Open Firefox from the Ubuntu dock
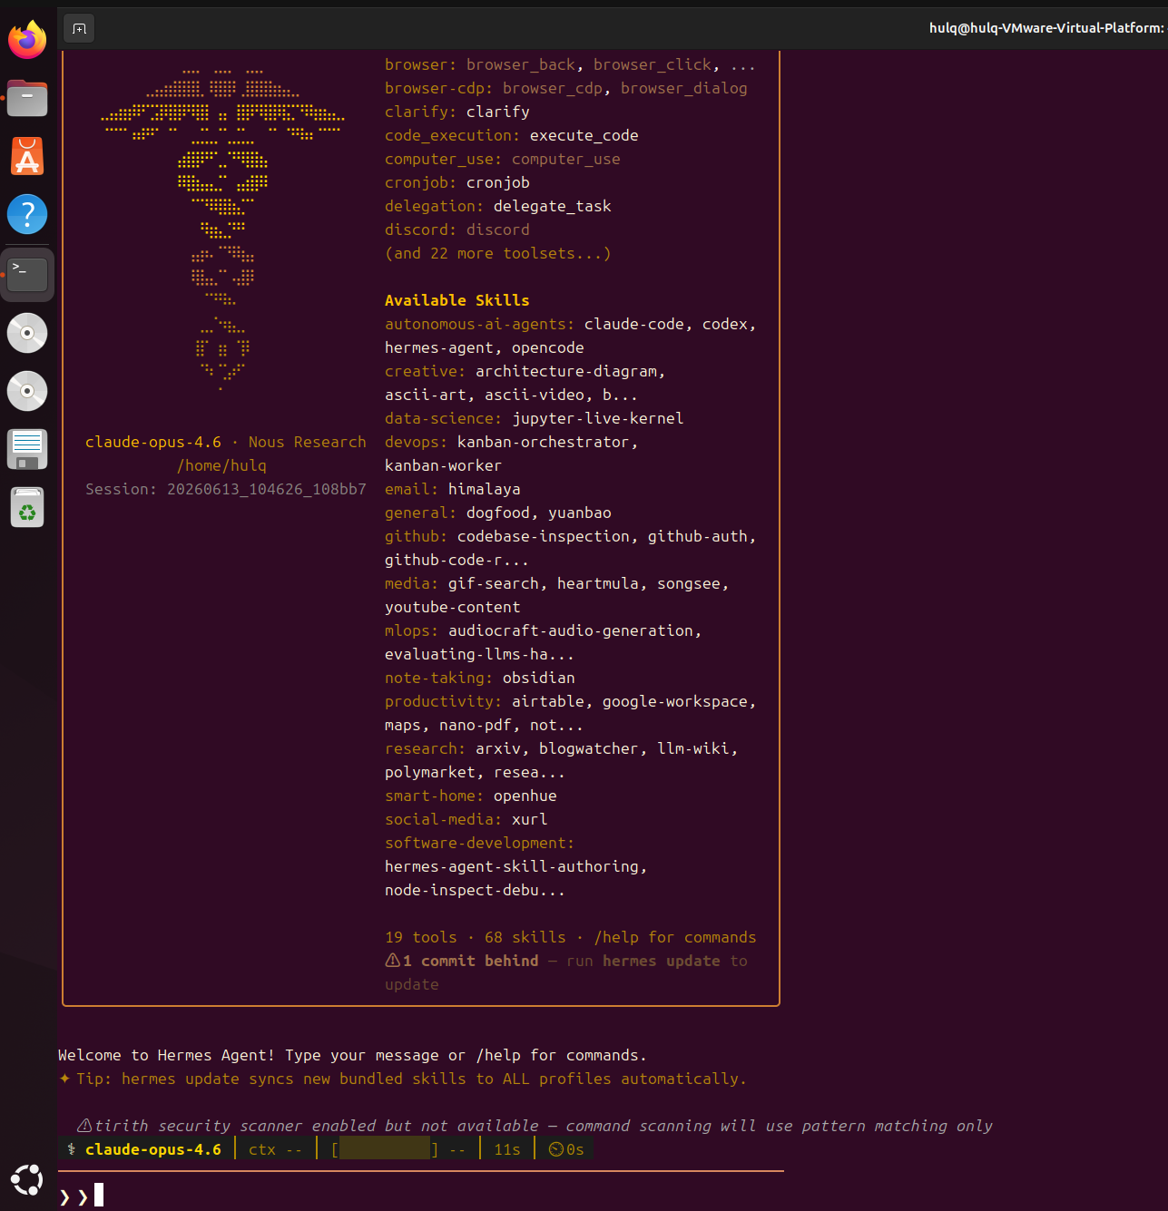 point(27,40)
